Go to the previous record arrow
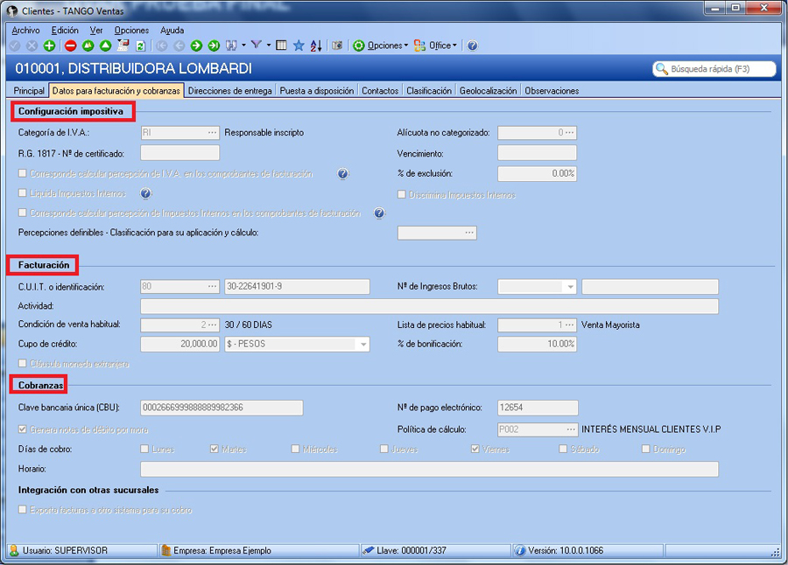This screenshot has width=788, height=565. 179,45
